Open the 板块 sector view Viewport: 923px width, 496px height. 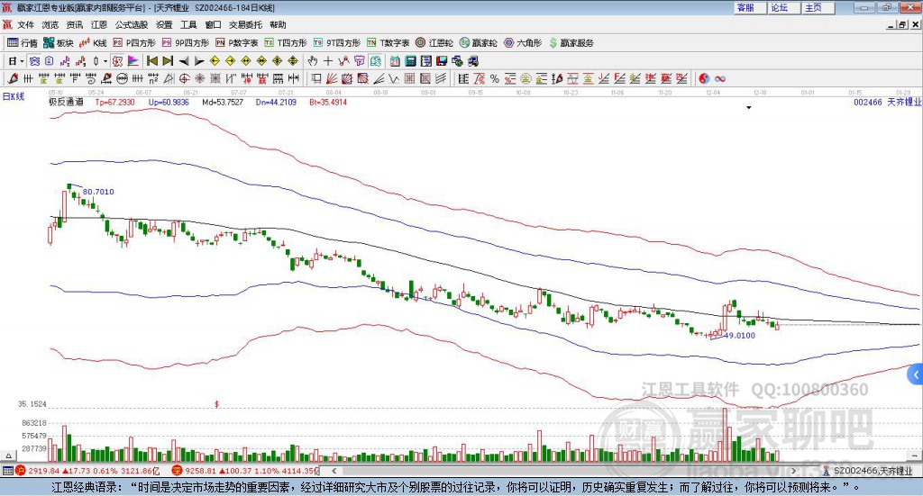59,43
